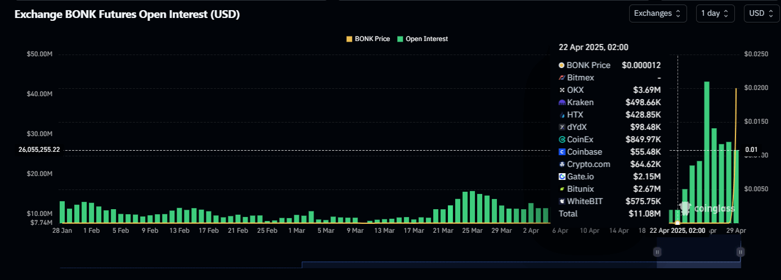Click the $0.0250 right axis label
The image size is (781, 280).
point(756,54)
